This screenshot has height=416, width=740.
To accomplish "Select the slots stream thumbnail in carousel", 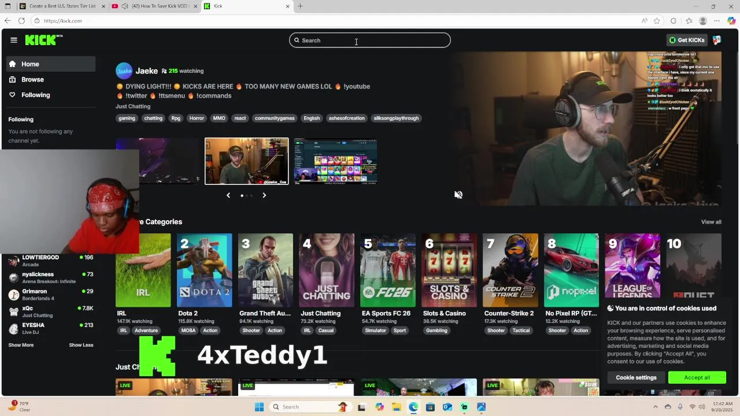I will click(x=335, y=161).
